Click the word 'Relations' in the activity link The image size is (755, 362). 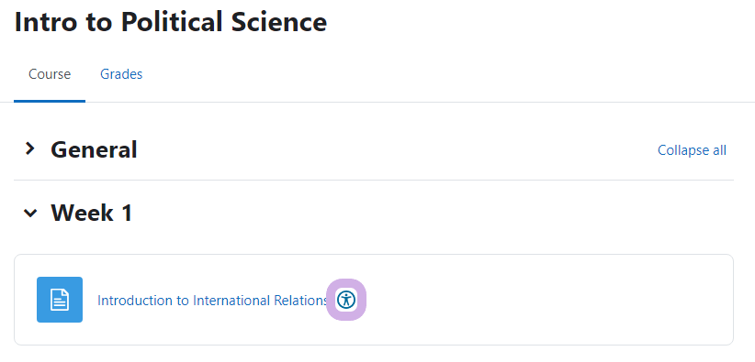coord(301,301)
